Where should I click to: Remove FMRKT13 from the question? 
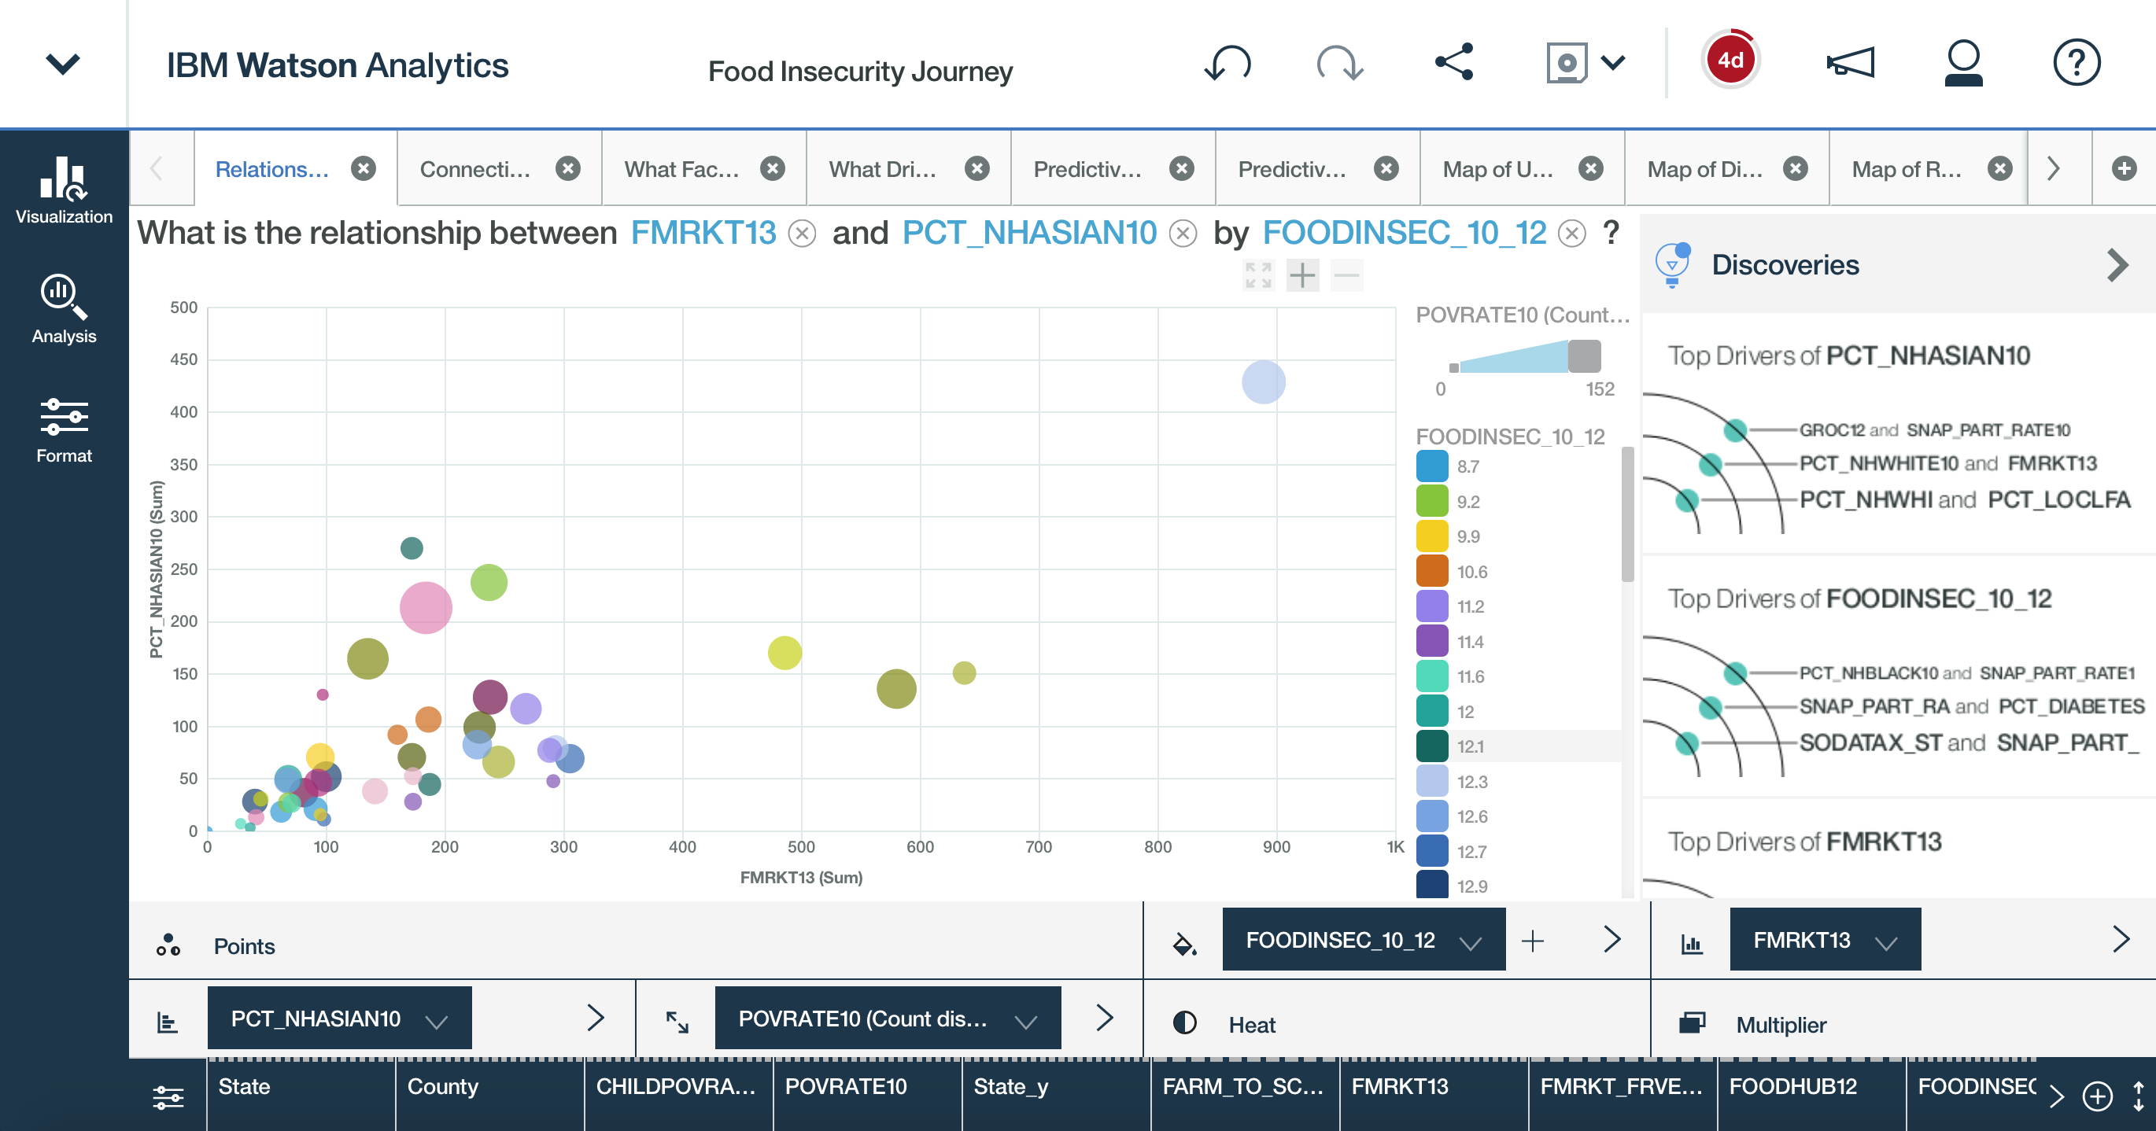802,234
